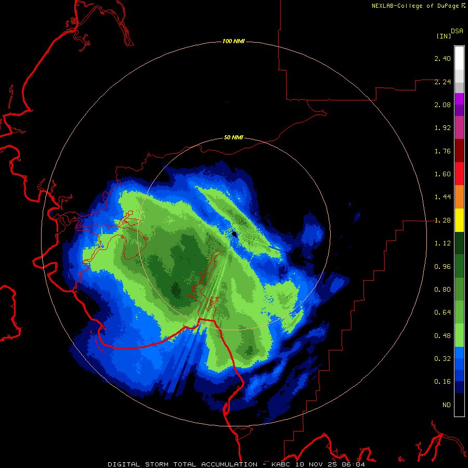Click the yellow swatch in color scale
This screenshot has width=468, height=468.
(459, 220)
